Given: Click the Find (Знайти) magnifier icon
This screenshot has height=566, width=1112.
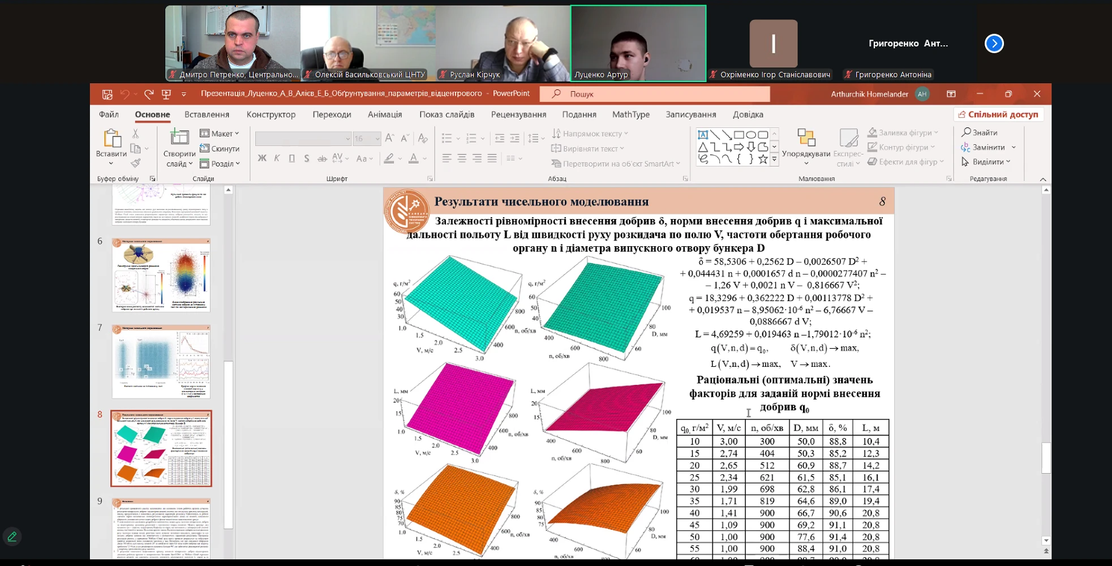Looking at the screenshot, I should [x=966, y=132].
